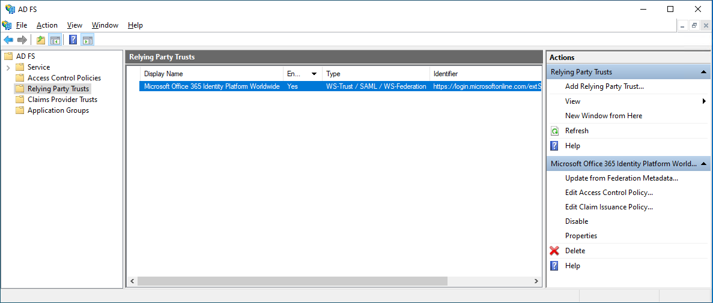Open the Window menu
This screenshot has height=303, width=713.
(x=105, y=25)
